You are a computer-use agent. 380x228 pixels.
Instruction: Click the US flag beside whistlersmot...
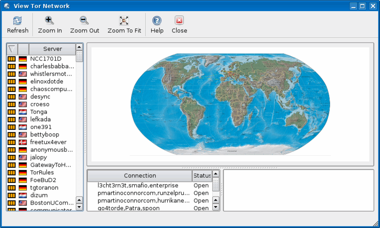click(23, 74)
